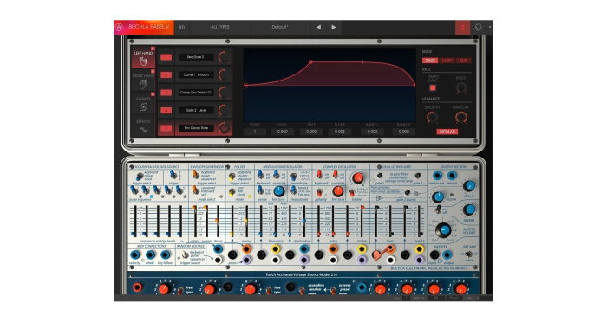Open the All Types filter dropdown

coord(220,28)
